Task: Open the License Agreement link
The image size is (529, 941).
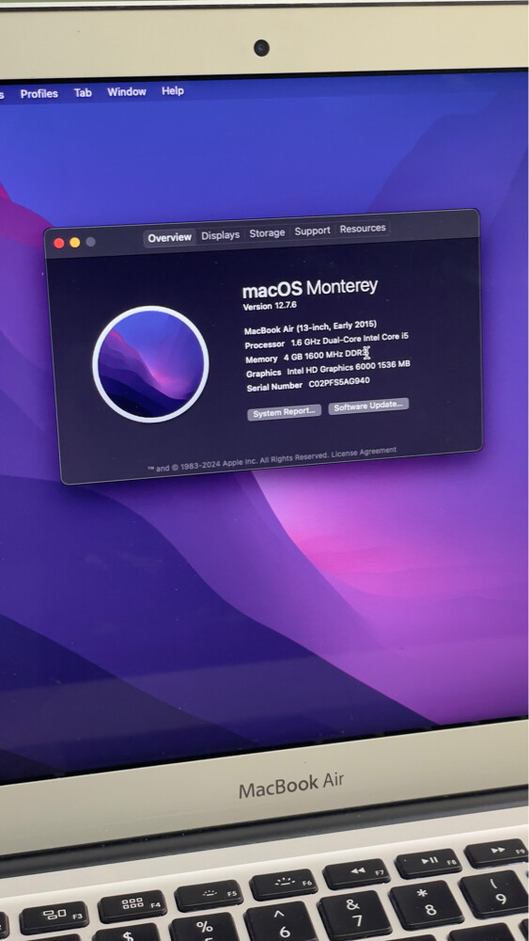Action: tap(364, 452)
